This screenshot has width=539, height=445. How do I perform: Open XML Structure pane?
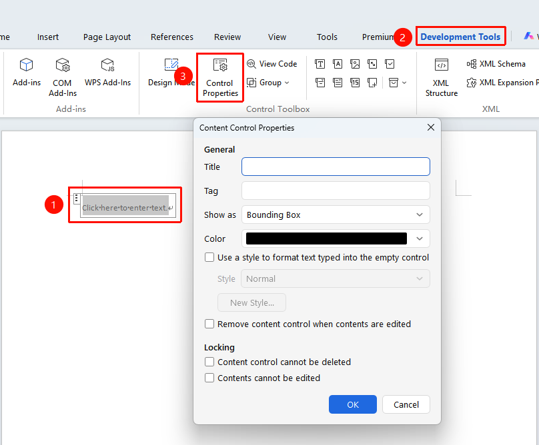(x=442, y=77)
